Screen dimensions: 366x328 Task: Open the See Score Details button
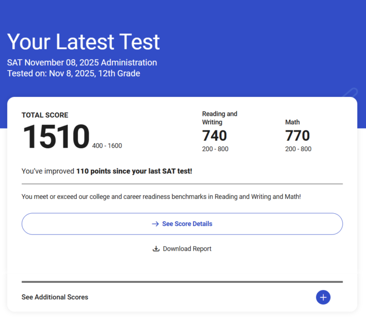pyautogui.click(x=182, y=224)
